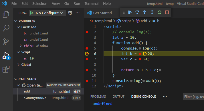Toggle the current-line breakpoint on line 6
This screenshot has width=204, height=111.
coord(87,54)
